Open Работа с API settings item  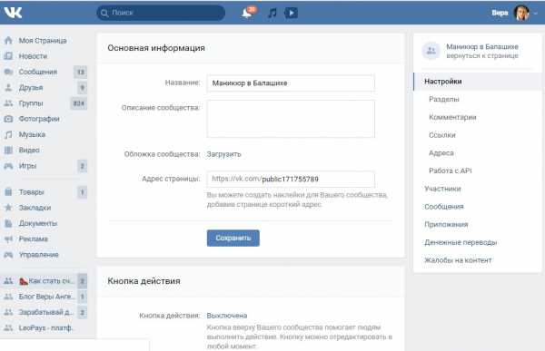pos(451,171)
